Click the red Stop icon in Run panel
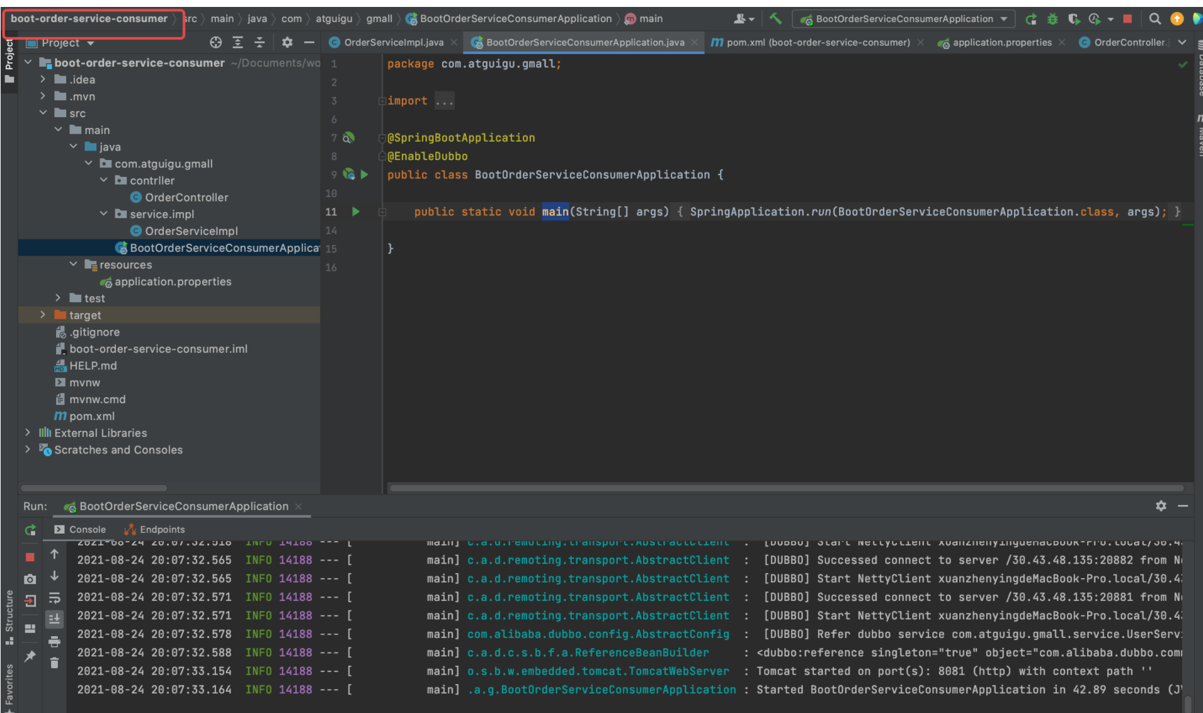Screen dimensions: 1203x713 (x=30, y=557)
